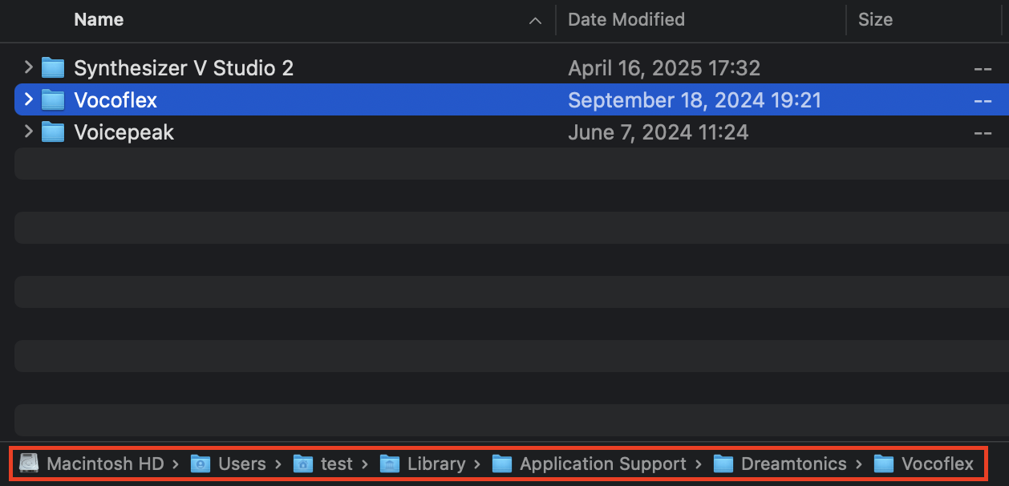Expand the Synthesizer V Studio 2 folder
This screenshot has width=1009, height=486.
point(29,67)
